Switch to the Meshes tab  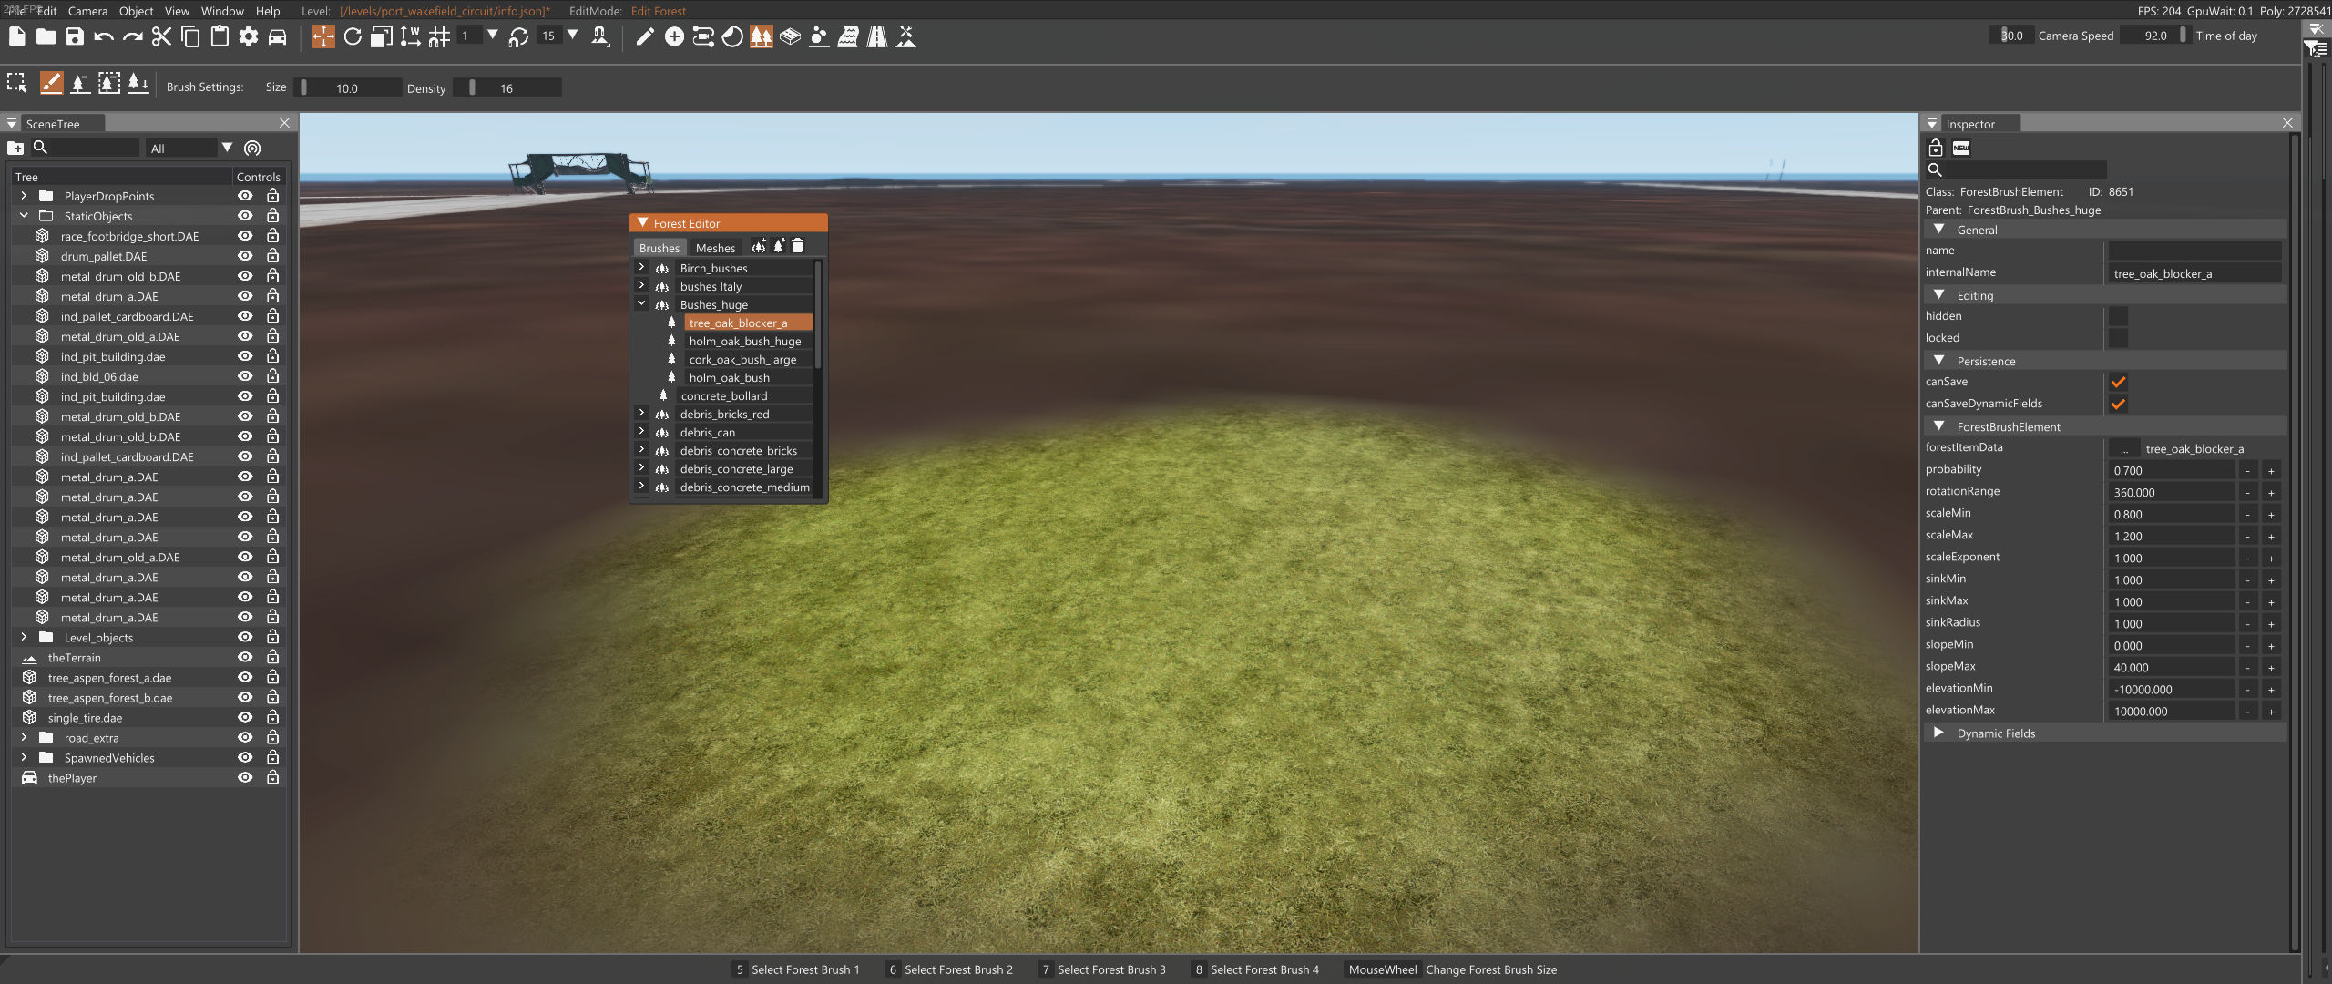pos(715,248)
